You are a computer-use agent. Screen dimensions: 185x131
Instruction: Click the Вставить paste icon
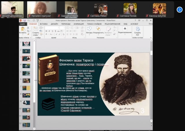[x=23, y=30]
